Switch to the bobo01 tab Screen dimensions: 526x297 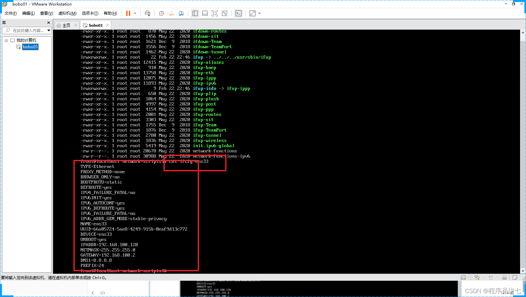tap(96, 25)
